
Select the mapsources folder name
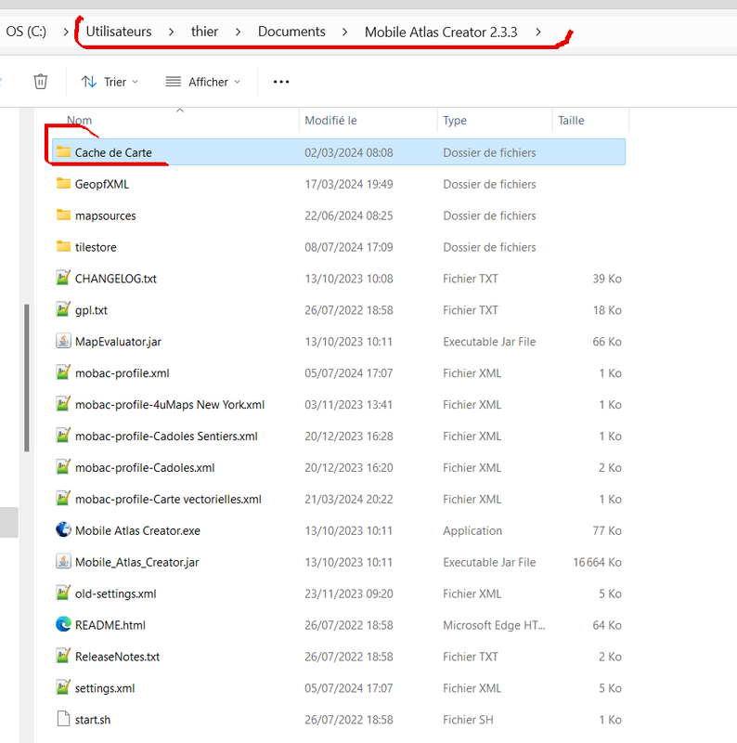pyautogui.click(x=105, y=215)
